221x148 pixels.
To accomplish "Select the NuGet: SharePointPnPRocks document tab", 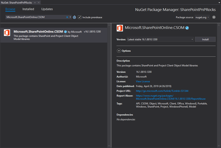I will (16, 2).
